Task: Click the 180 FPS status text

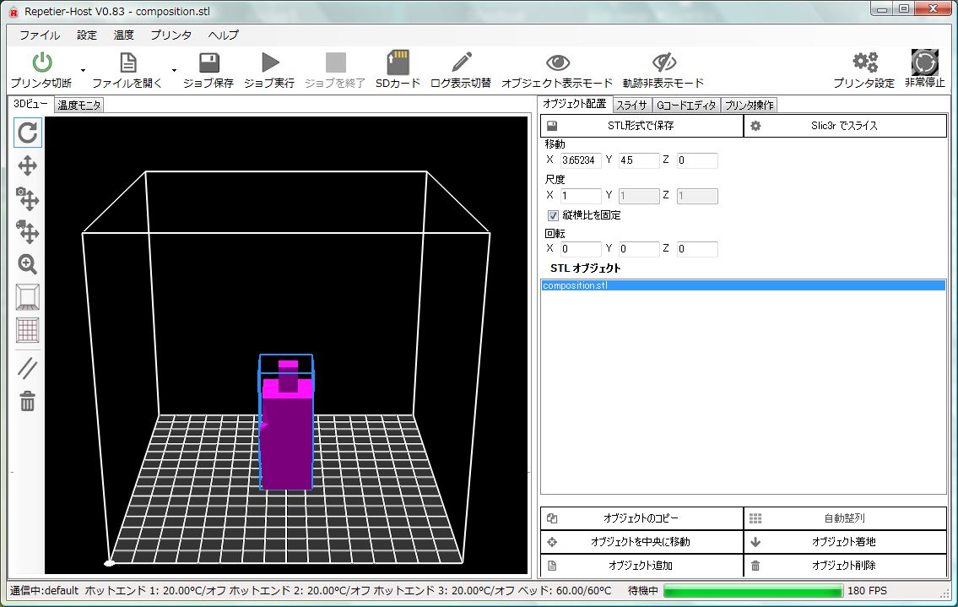Action: pyautogui.click(x=867, y=591)
